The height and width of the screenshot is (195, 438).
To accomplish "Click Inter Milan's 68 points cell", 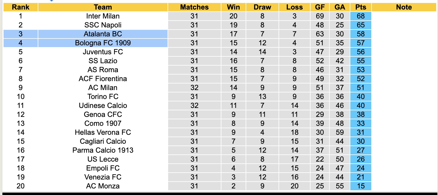I will point(361,16).
